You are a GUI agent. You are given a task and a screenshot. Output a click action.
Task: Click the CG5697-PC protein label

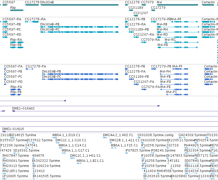(13, 77)
